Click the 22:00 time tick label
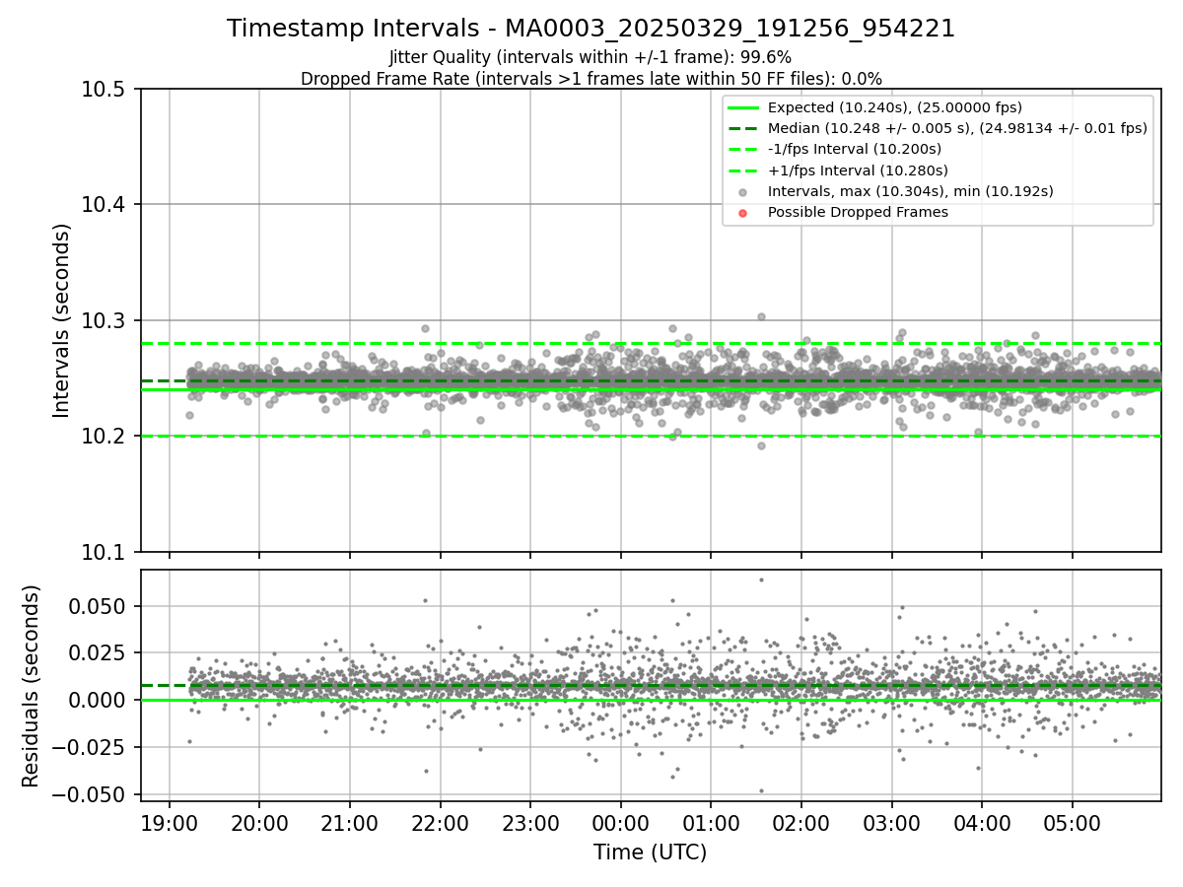Screen dimensions: 1183x887 tap(440, 823)
